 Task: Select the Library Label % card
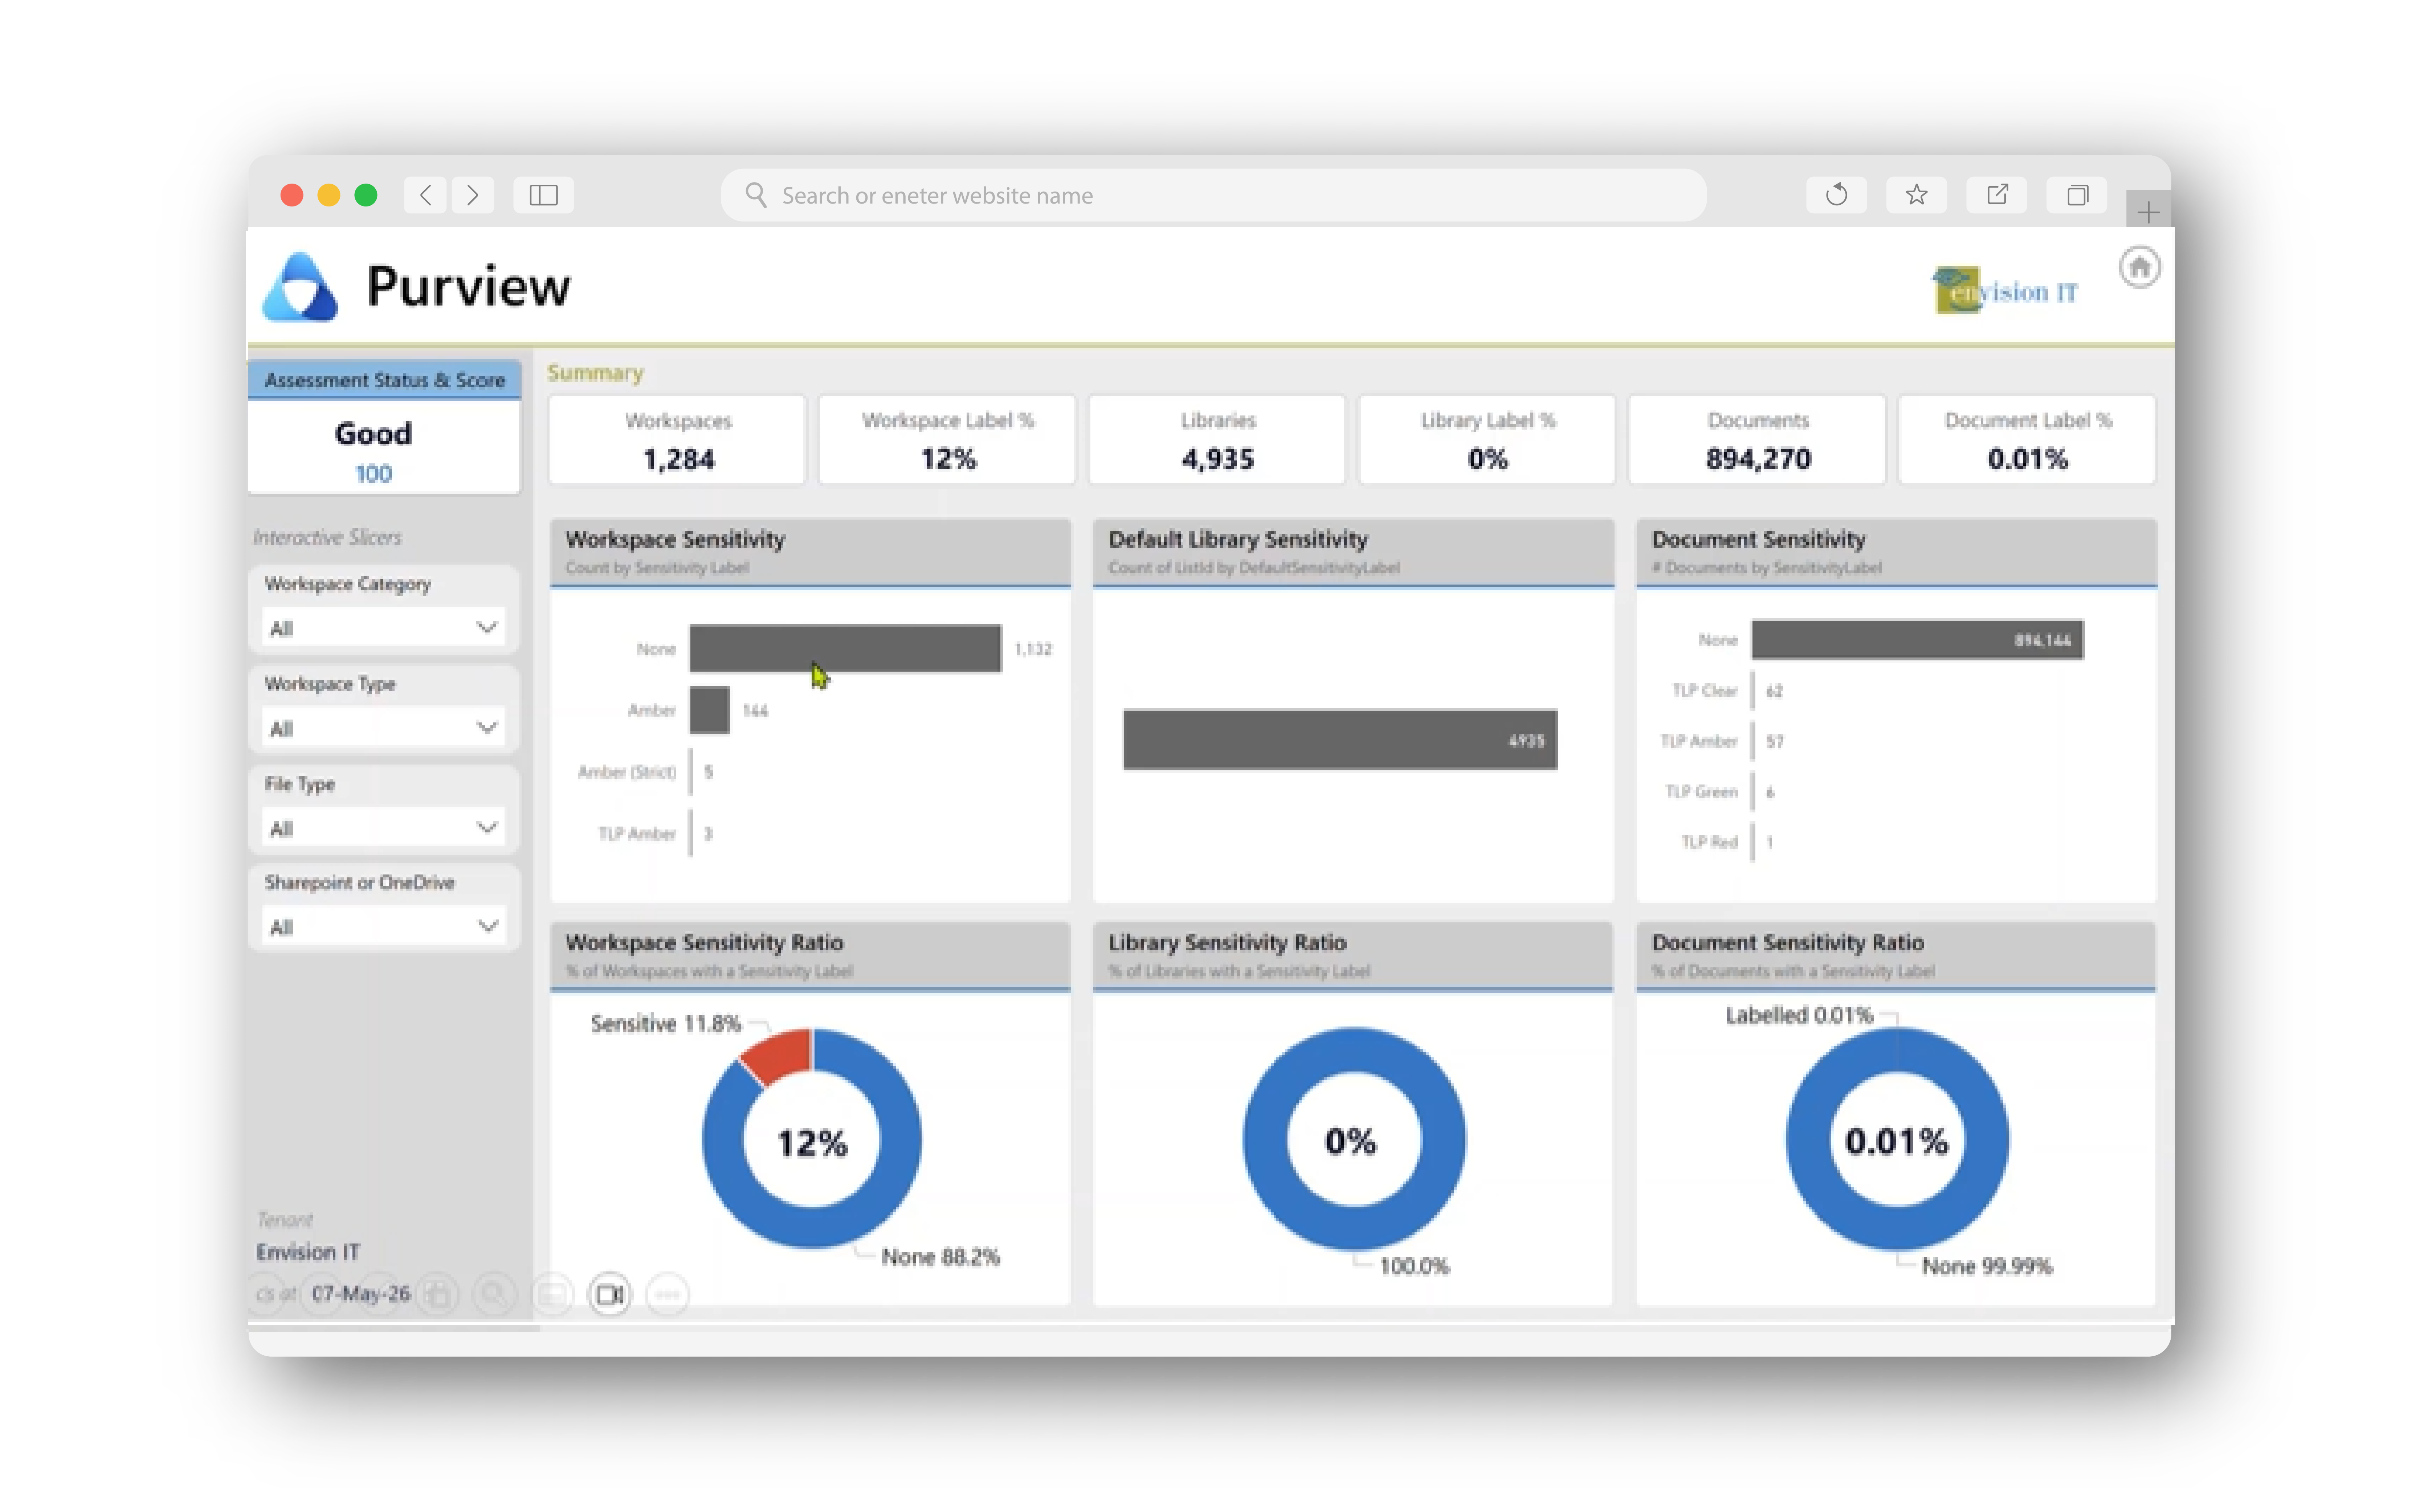1487,440
